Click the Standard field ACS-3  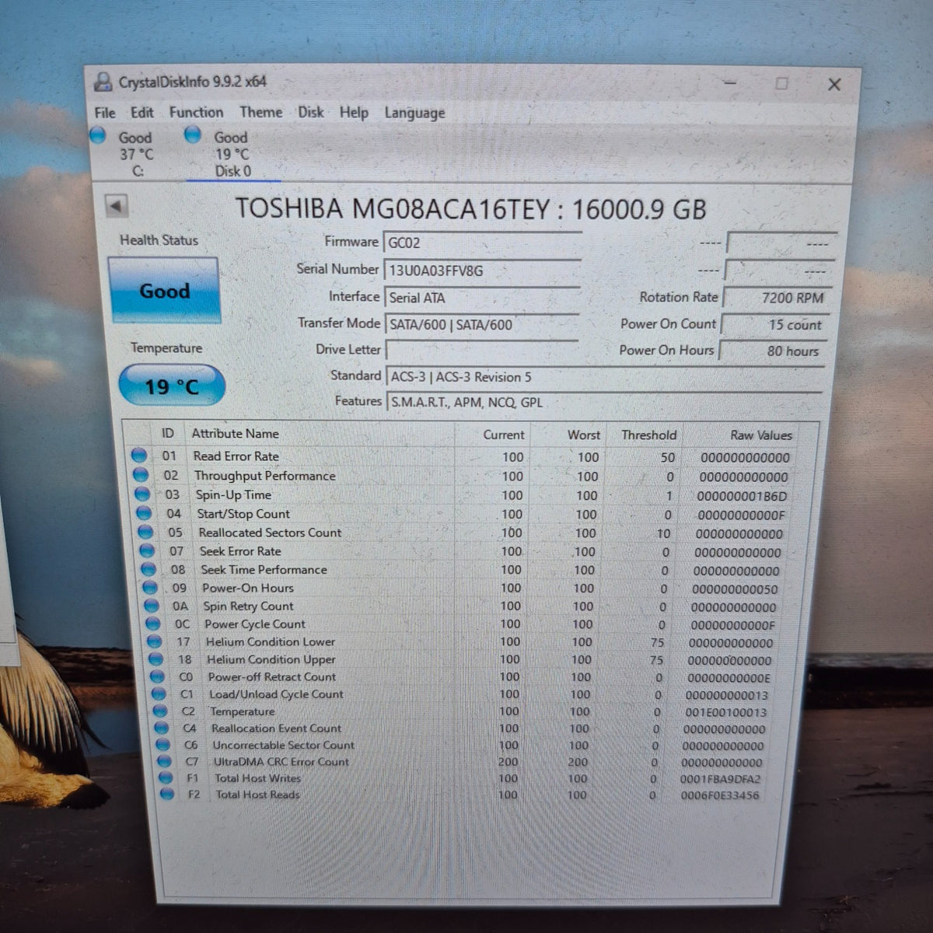point(604,377)
